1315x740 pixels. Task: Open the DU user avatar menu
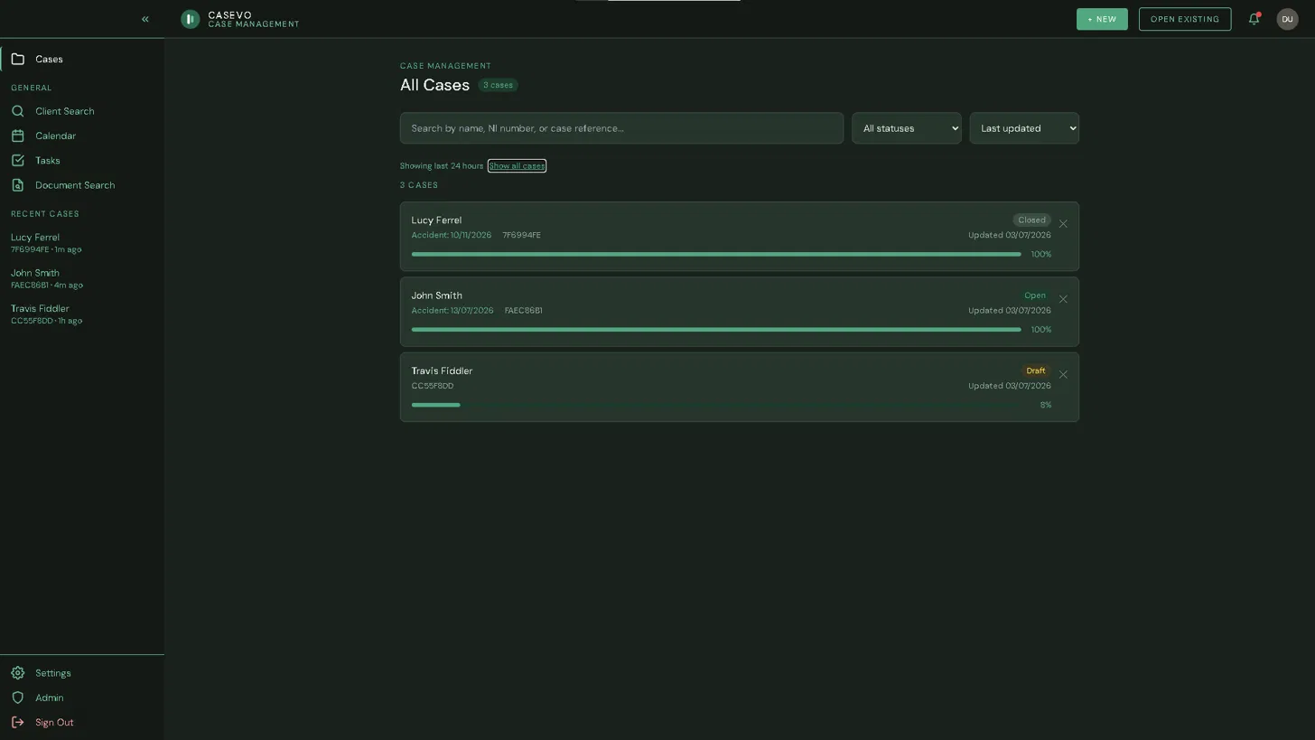(x=1287, y=19)
